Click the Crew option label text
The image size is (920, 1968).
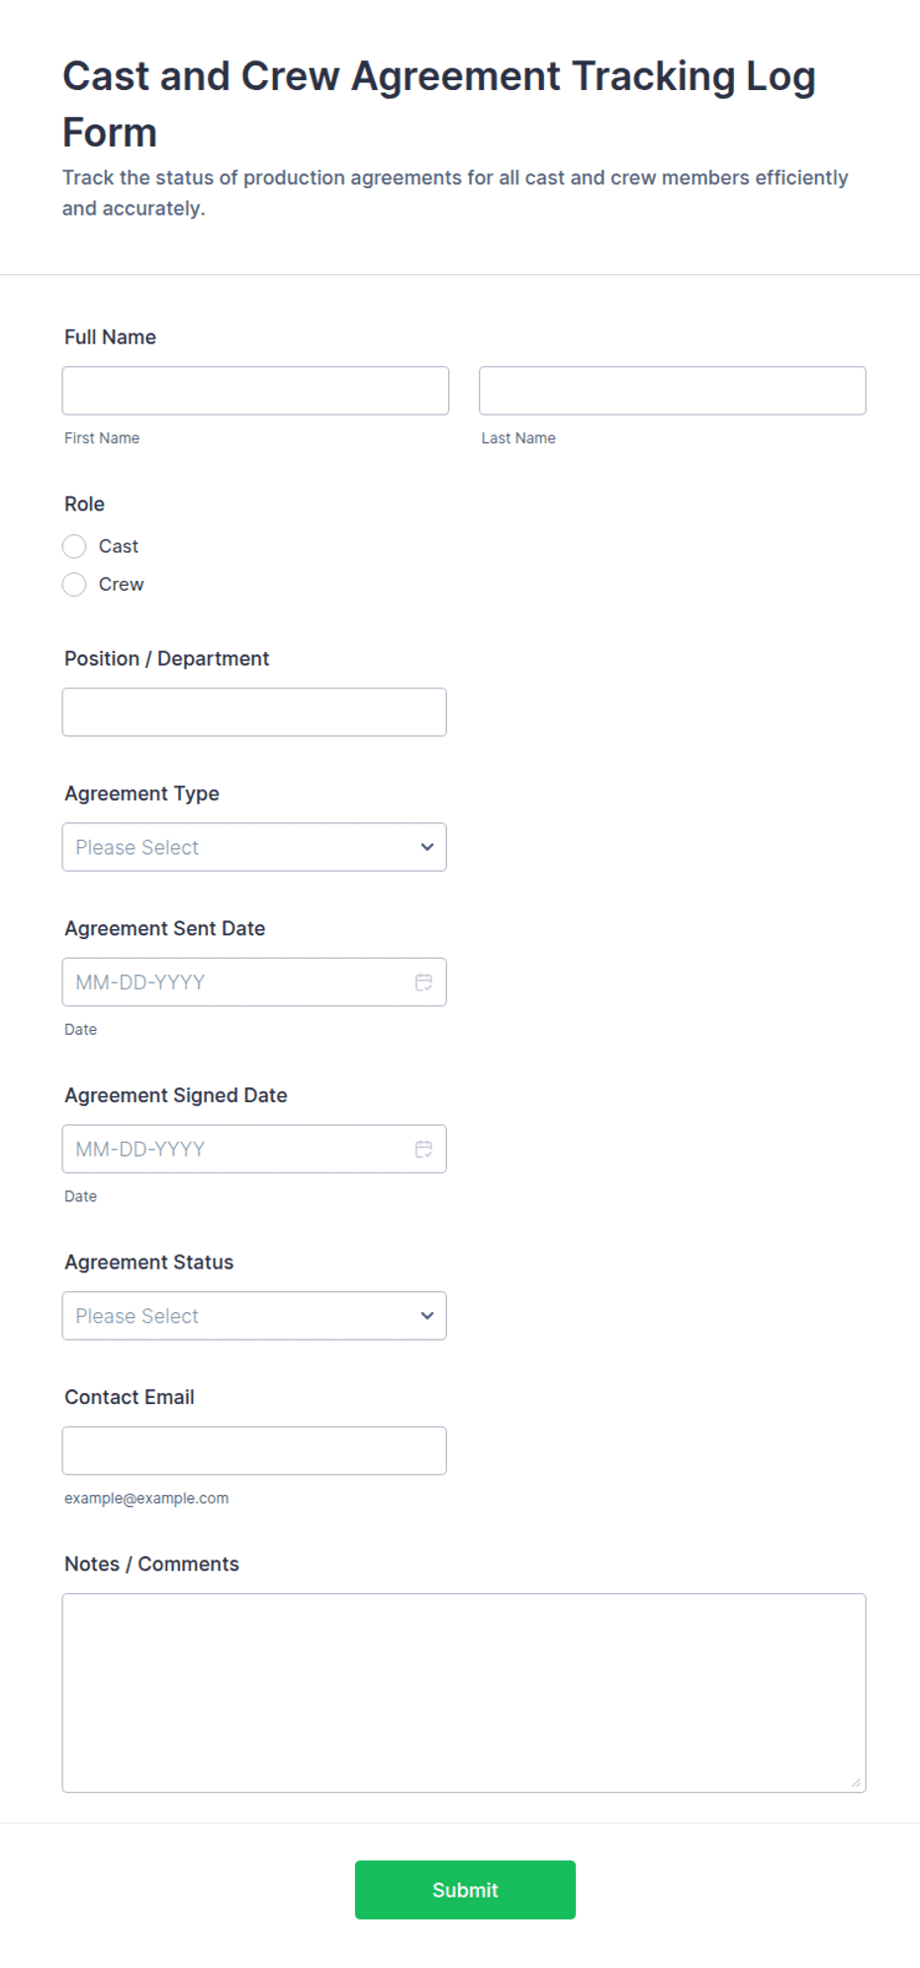coord(122,585)
